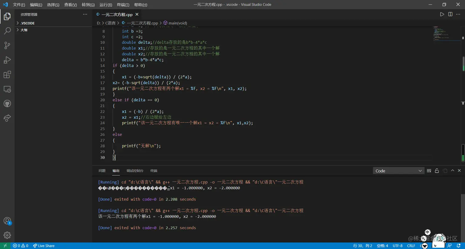Open the Remote Explorer view
The image size is (465, 249).
click(7, 89)
